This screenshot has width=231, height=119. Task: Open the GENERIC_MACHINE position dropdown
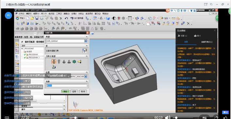[x=86, y=77]
